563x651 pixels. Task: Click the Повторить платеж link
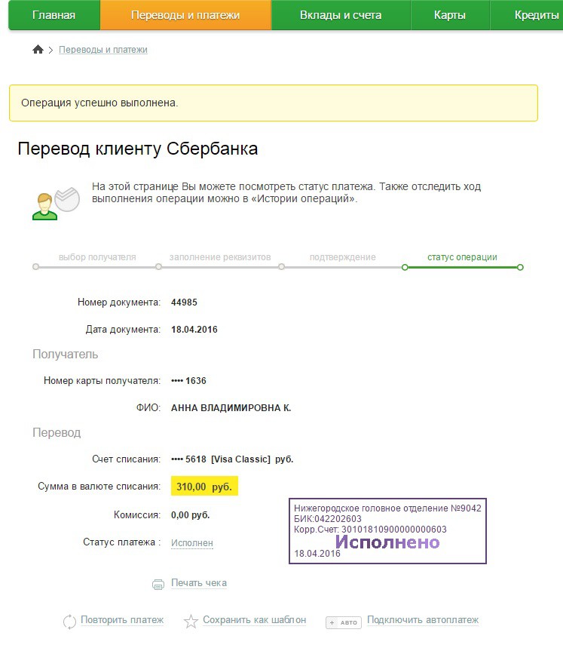click(122, 620)
